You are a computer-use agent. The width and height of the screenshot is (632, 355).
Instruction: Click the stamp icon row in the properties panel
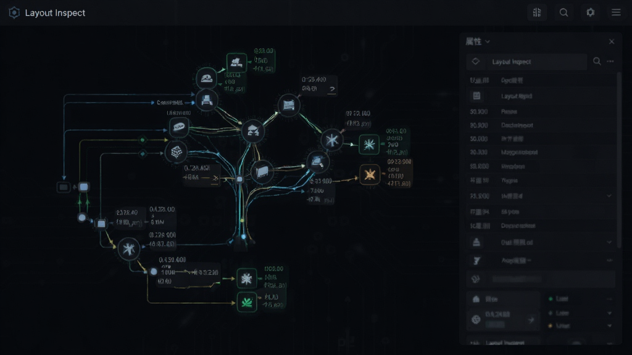[x=541, y=242]
